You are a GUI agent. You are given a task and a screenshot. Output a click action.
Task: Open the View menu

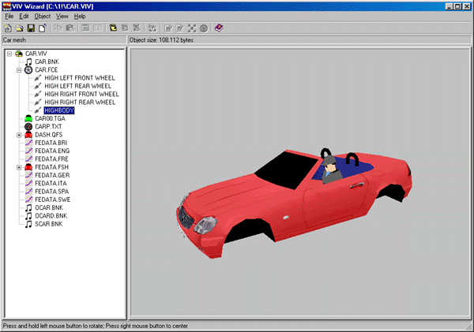[x=62, y=17]
